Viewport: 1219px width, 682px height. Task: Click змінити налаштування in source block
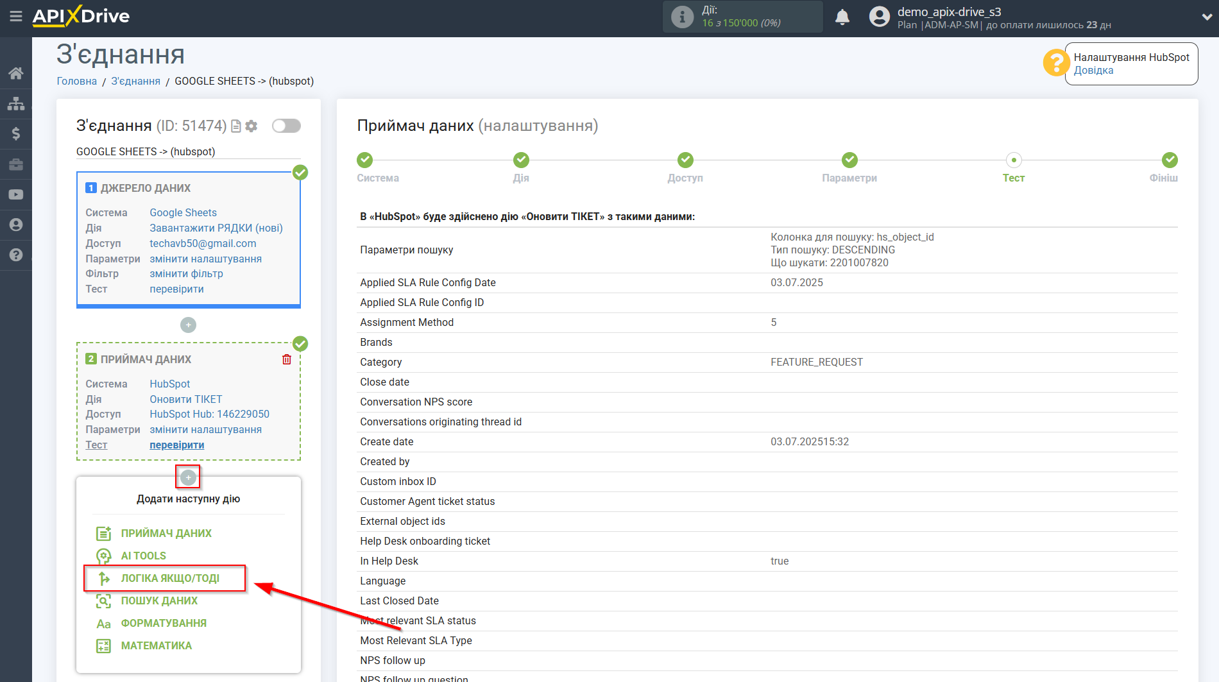pos(205,259)
